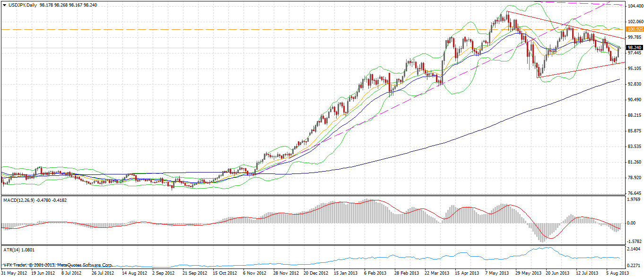Select the MACD(12,26,9) indicator label
The width and height of the screenshot is (644, 277).
pyautogui.click(x=21, y=201)
